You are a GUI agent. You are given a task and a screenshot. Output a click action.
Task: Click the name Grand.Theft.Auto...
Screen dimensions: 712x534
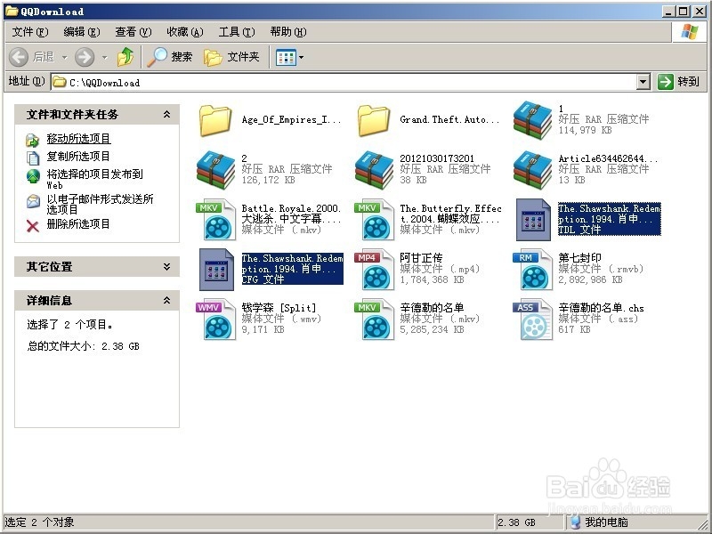pos(449,120)
